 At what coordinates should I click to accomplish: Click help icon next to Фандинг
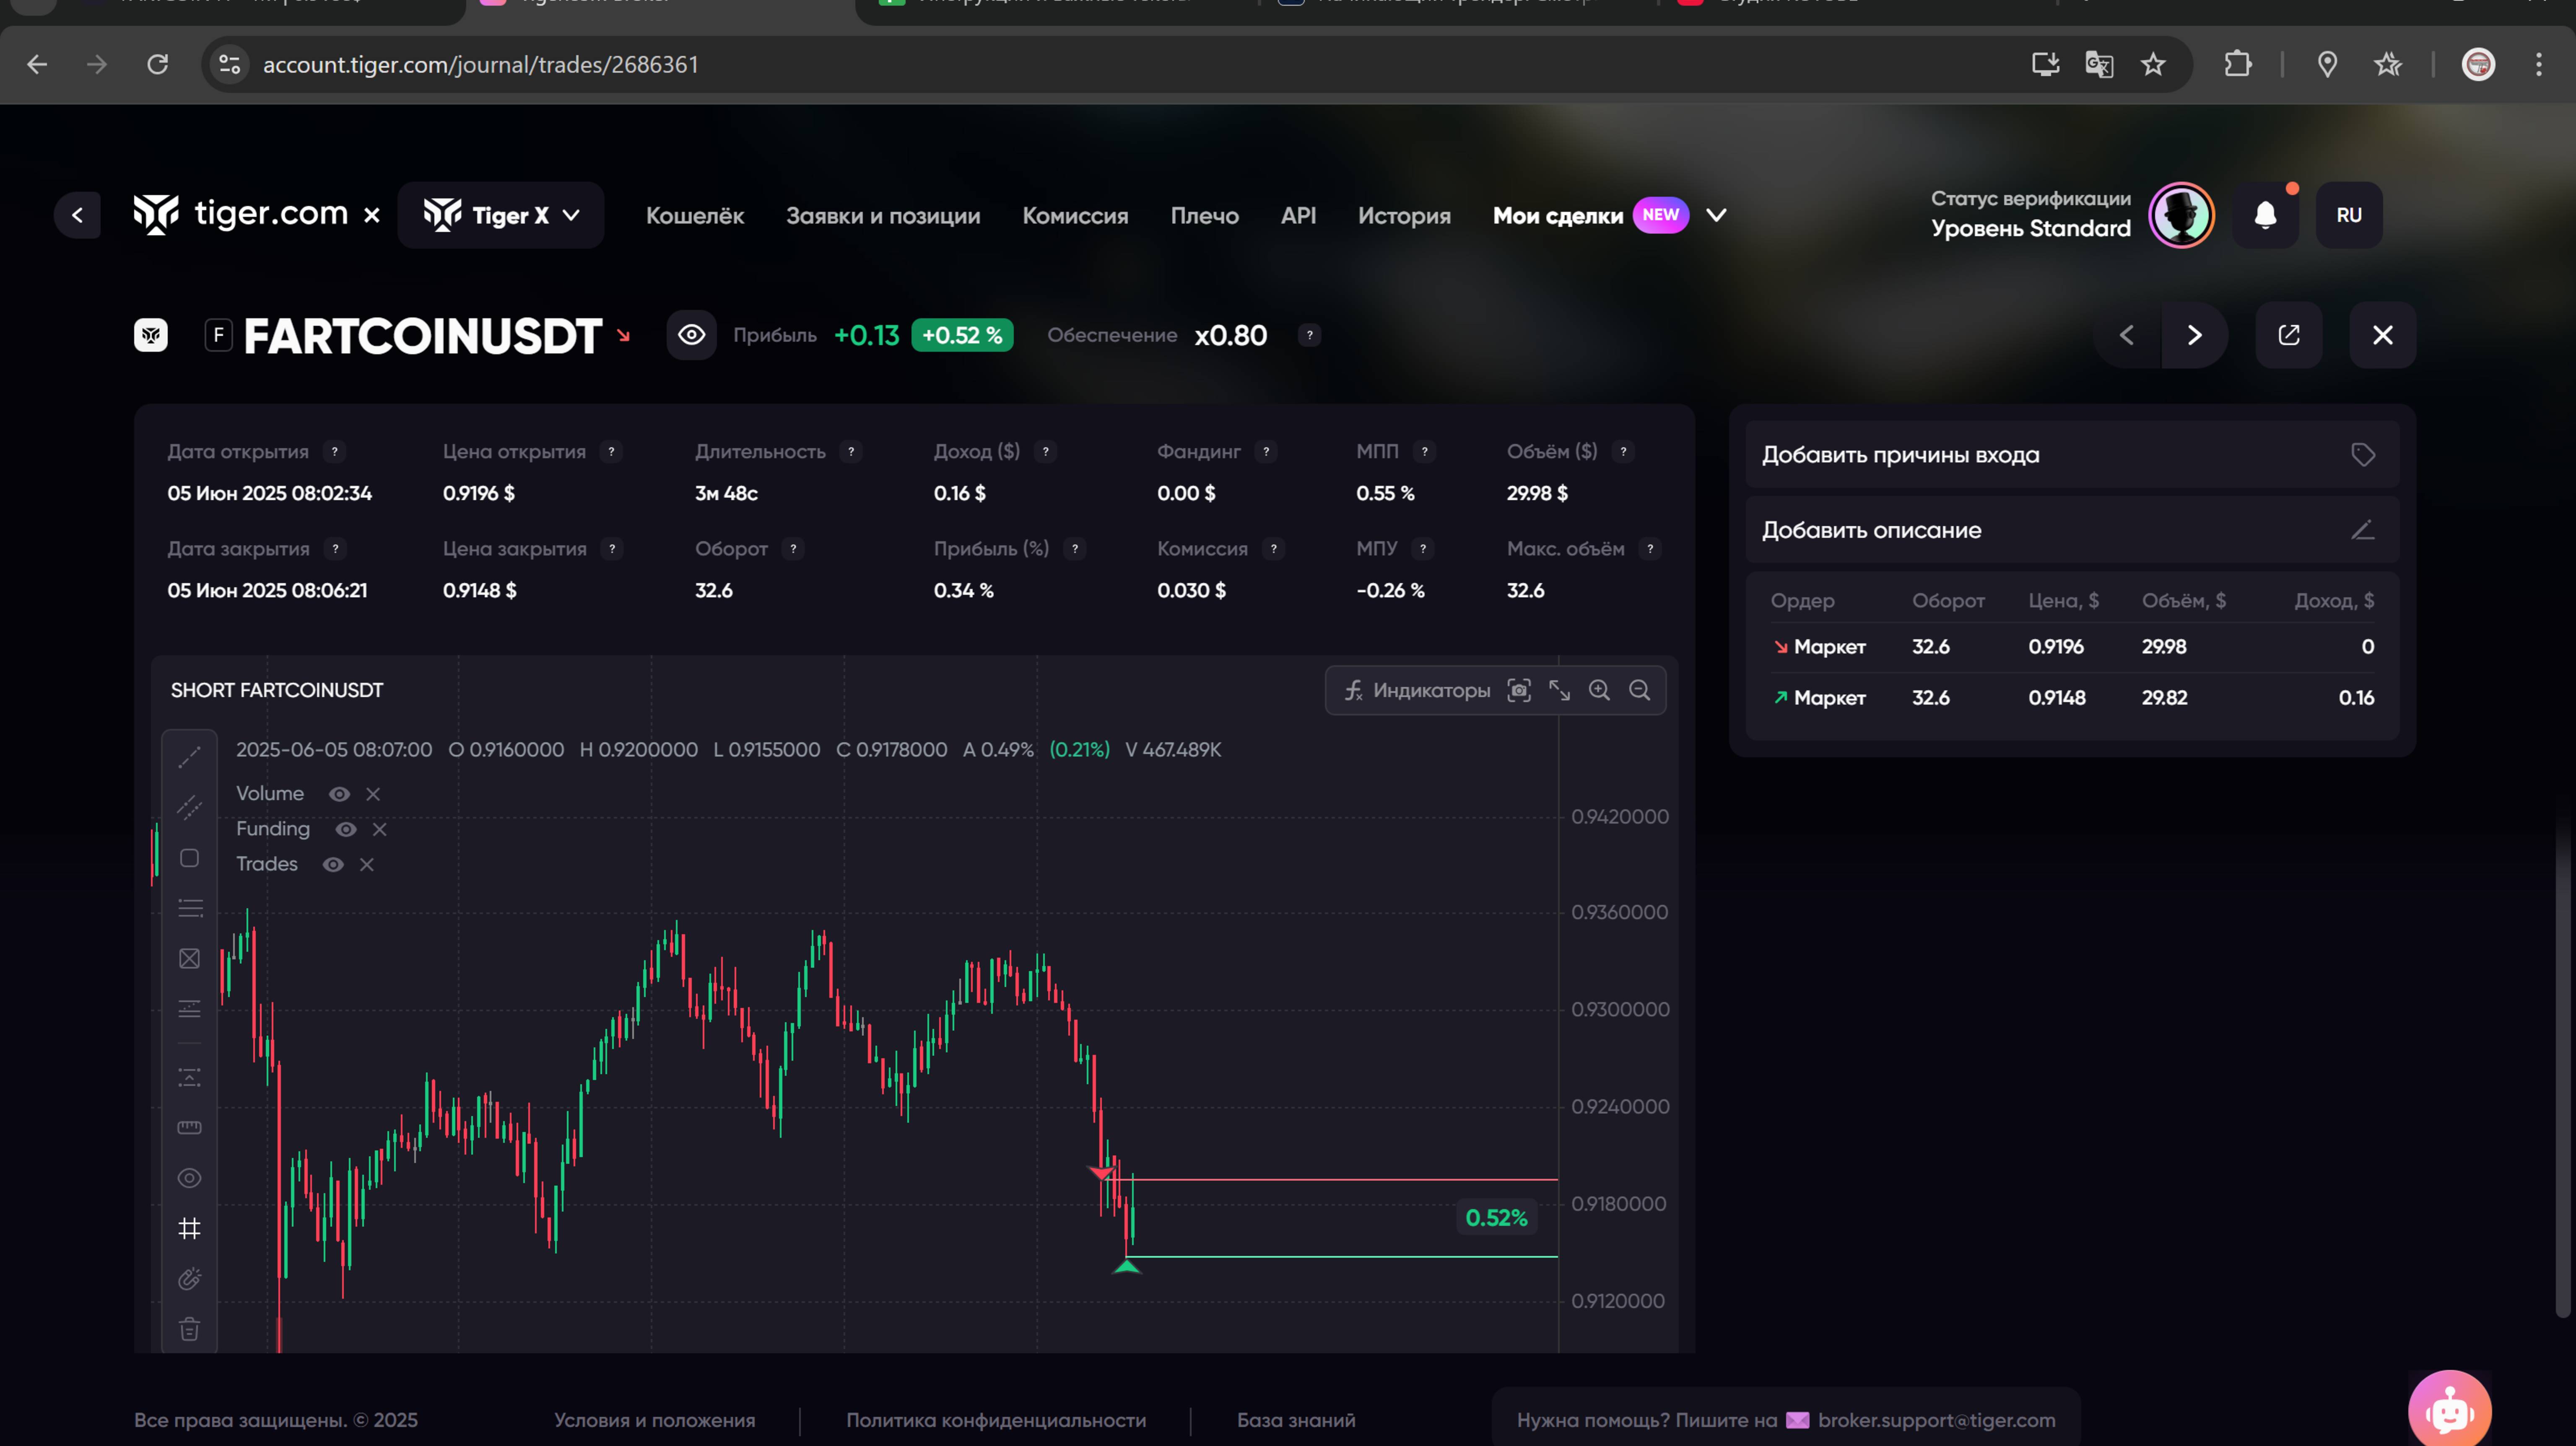point(1266,452)
